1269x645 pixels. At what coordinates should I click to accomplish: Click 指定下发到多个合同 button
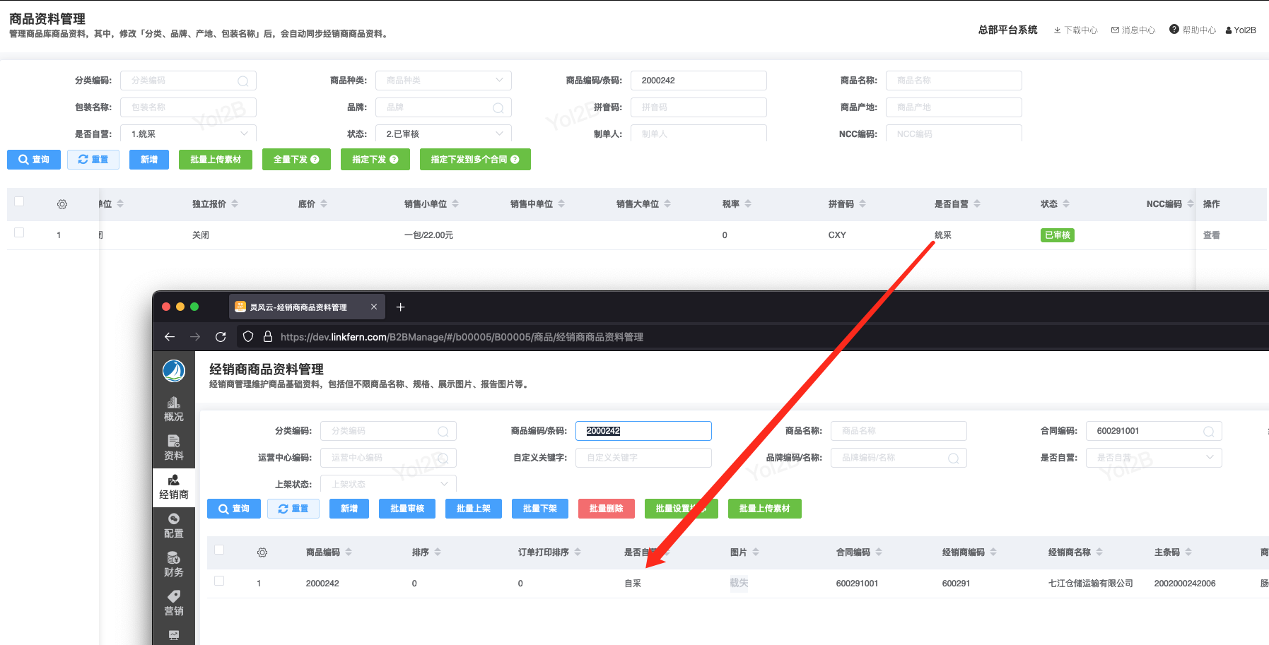(x=475, y=160)
